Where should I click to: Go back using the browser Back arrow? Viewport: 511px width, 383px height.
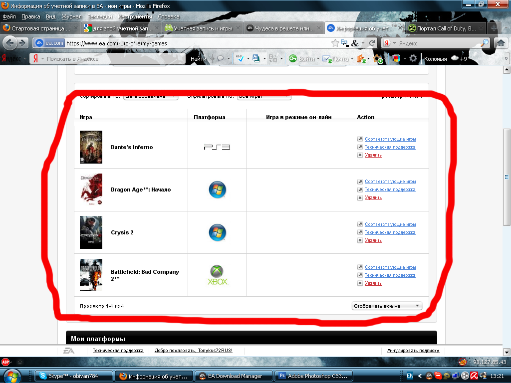[x=10, y=43]
